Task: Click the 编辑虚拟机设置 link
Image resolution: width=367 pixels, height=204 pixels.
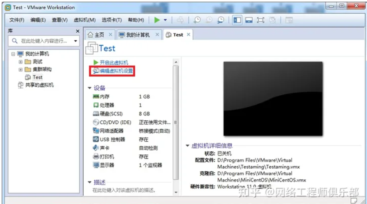Action: tap(116, 71)
